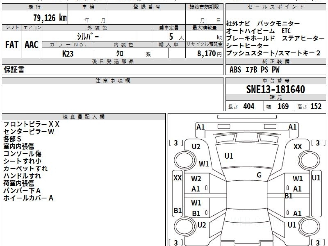Click the wide bumper bar atop the car diagram

[x=247, y=117]
